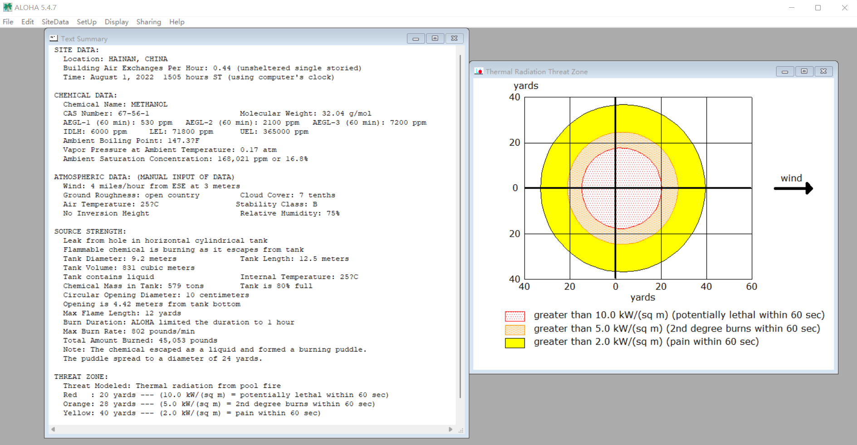The image size is (857, 445).
Task: Click the Text Summary window icon
Action: point(54,39)
